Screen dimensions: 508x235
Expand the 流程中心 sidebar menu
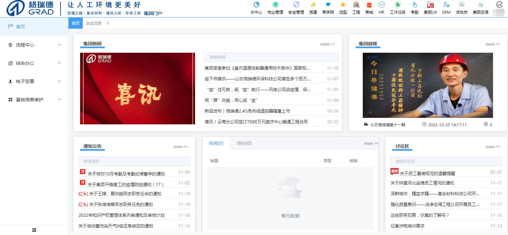pos(34,45)
